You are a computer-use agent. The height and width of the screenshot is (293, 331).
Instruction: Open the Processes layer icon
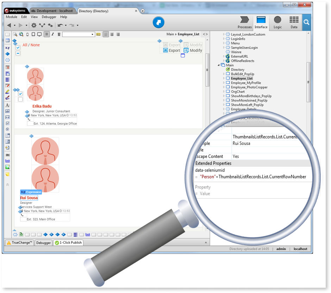point(244,20)
